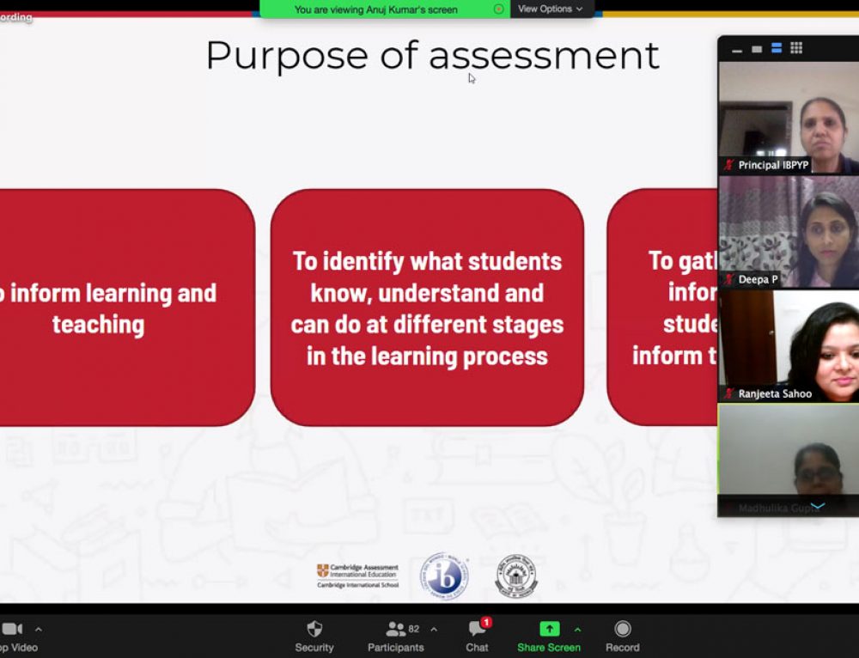The image size is (859, 658).
Task: Open the caret next to Participants count
Action: (x=433, y=629)
